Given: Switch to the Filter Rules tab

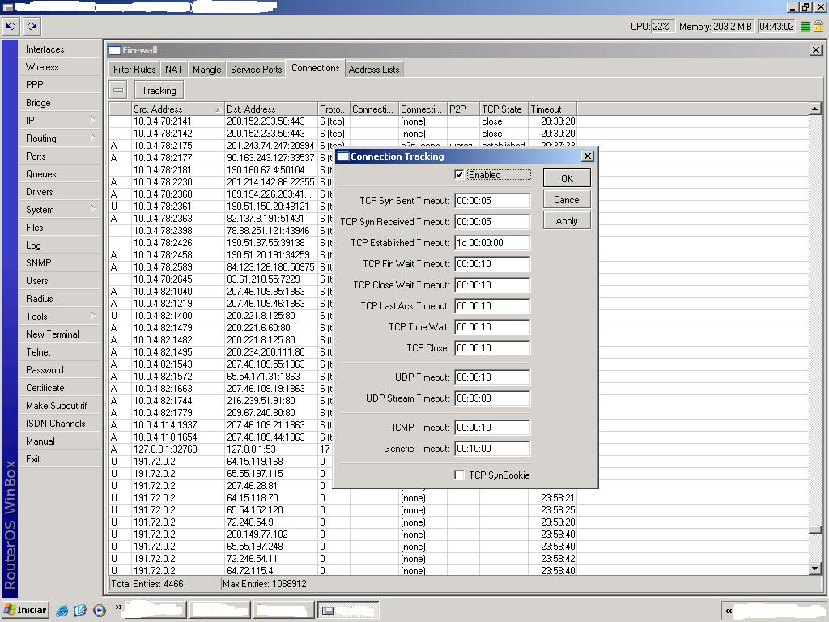Looking at the screenshot, I should point(134,70).
